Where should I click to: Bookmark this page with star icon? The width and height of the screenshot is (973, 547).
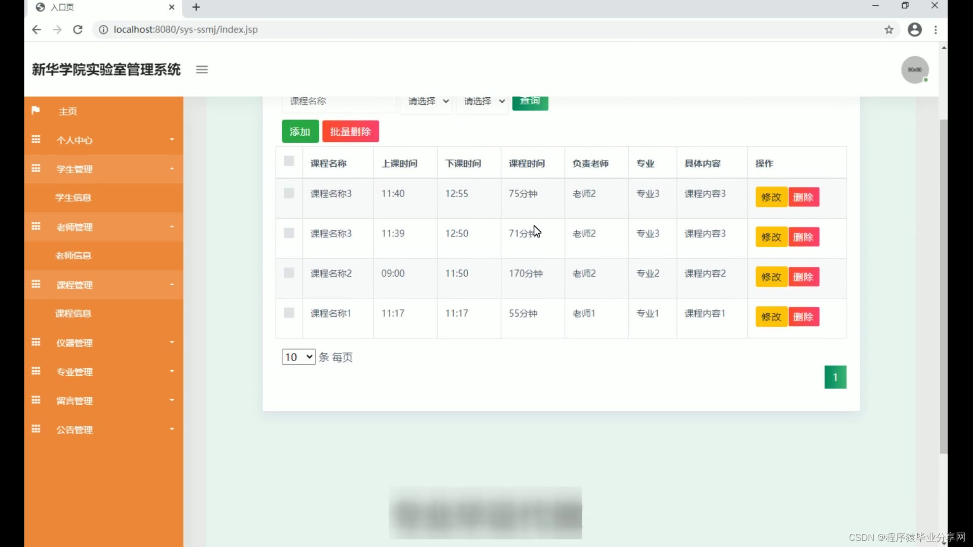[889, 30]
